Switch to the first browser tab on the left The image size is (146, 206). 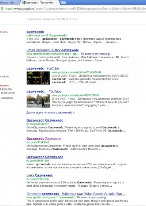coord(8,3)
